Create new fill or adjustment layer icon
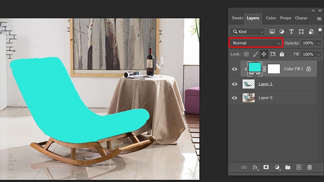The height and width of the screenshot is (182, 324). coord(277,167)
